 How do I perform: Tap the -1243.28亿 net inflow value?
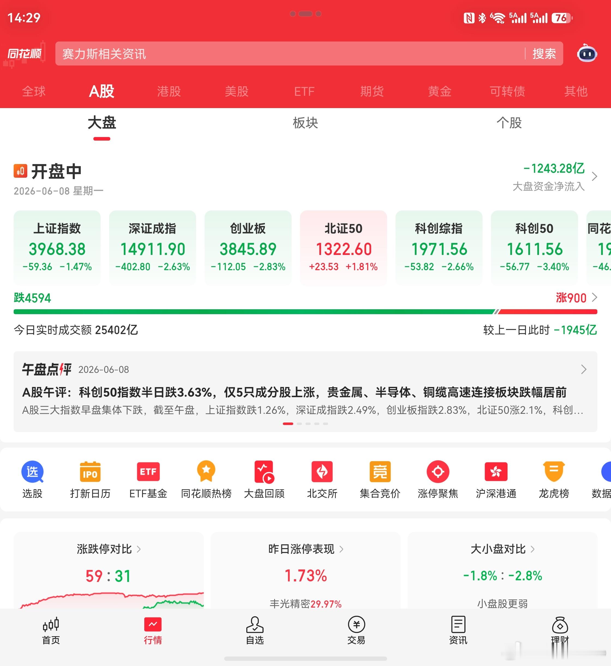pos(554,168)
